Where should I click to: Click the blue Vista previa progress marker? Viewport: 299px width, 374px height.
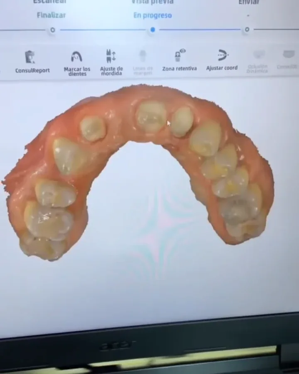tap(152, 30)
